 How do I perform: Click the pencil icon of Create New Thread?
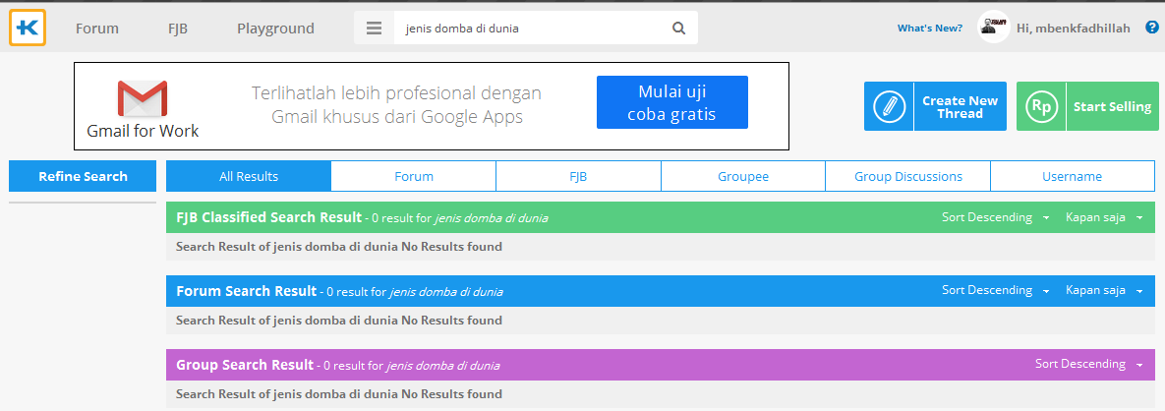(889, 106)
